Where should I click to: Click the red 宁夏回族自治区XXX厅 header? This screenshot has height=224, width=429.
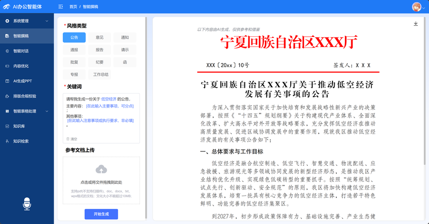click(x=289, y=42)
